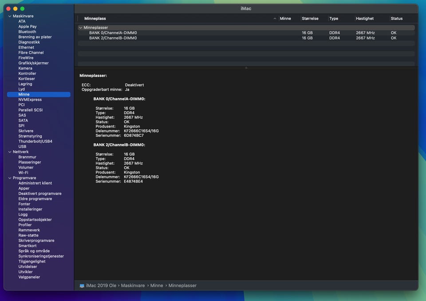Select Volumer under Nettverk
Image resolution: width=426 pixels, height=301 pixels.
coord(26,167)
